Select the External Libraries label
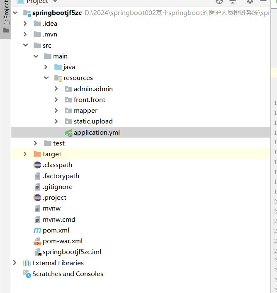Viewport: 277px width, 293px height. pyautogui.click(x=58, y=263)
